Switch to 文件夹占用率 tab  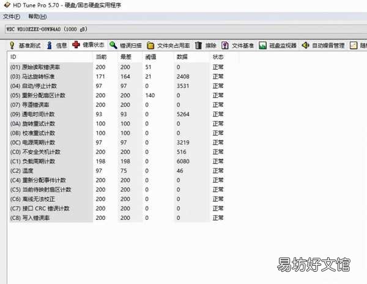(174, 46)
